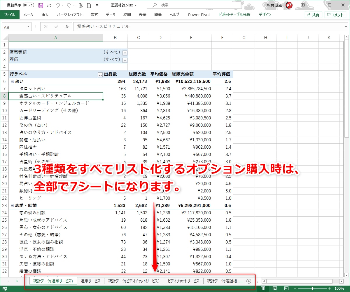Open the 販売実績 filter dropdown
Screen dimensions: 350x292
[125, 53]
